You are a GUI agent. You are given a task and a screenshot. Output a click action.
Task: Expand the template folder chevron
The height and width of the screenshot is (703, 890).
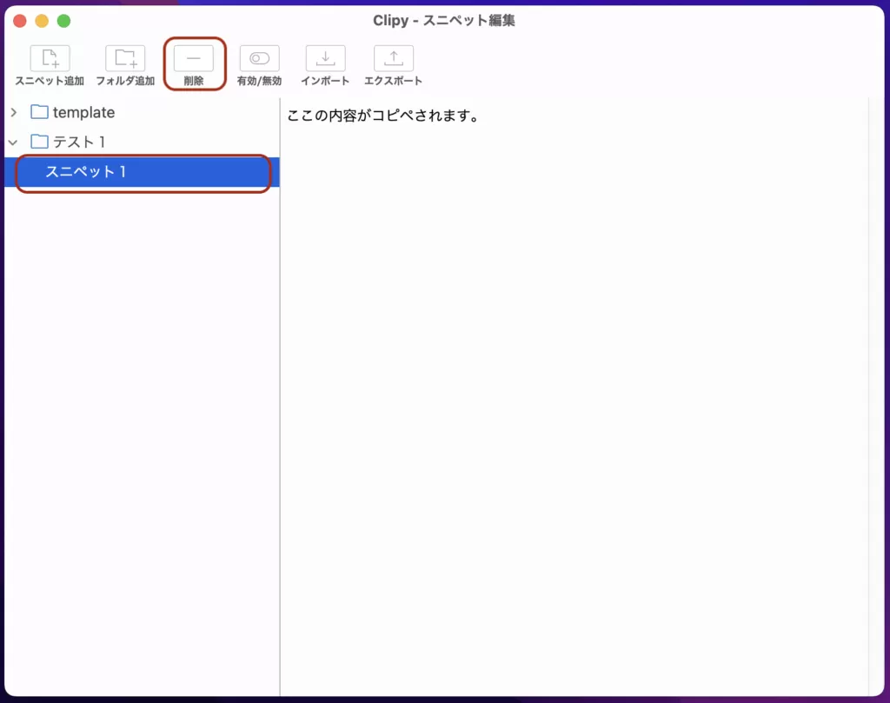(x=14, y=112)
